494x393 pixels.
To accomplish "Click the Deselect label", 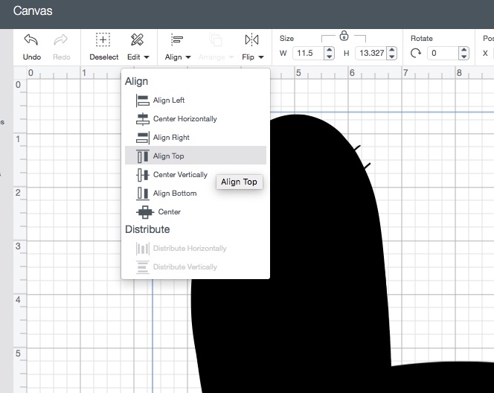I will click(x=104, y=57).
